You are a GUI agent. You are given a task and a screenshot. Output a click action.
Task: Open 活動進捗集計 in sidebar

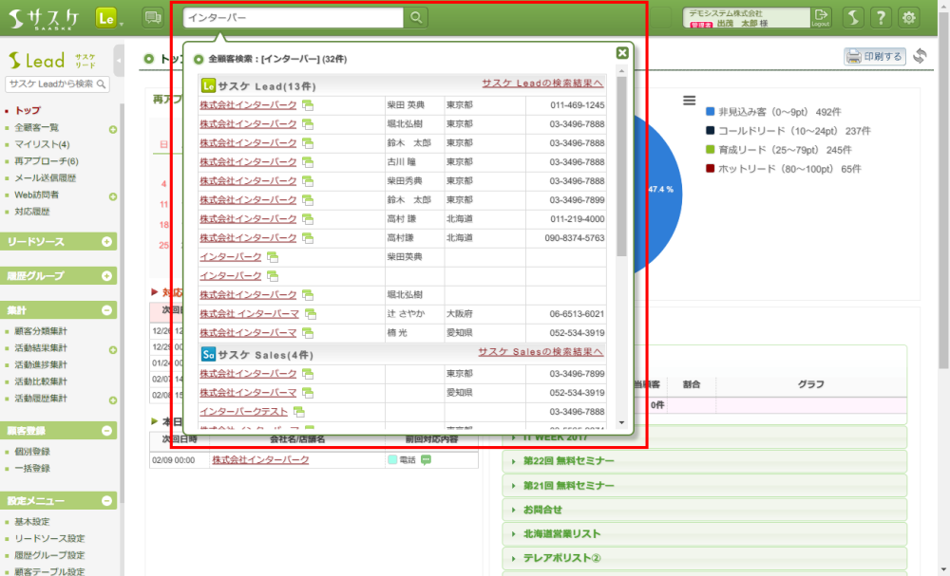click(x=41, y=364)
